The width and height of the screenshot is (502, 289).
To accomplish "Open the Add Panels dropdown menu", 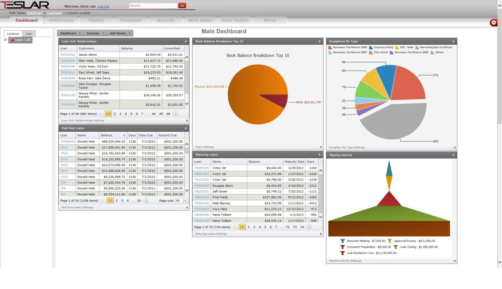I will pyautogui.click(x=120, y=33).
